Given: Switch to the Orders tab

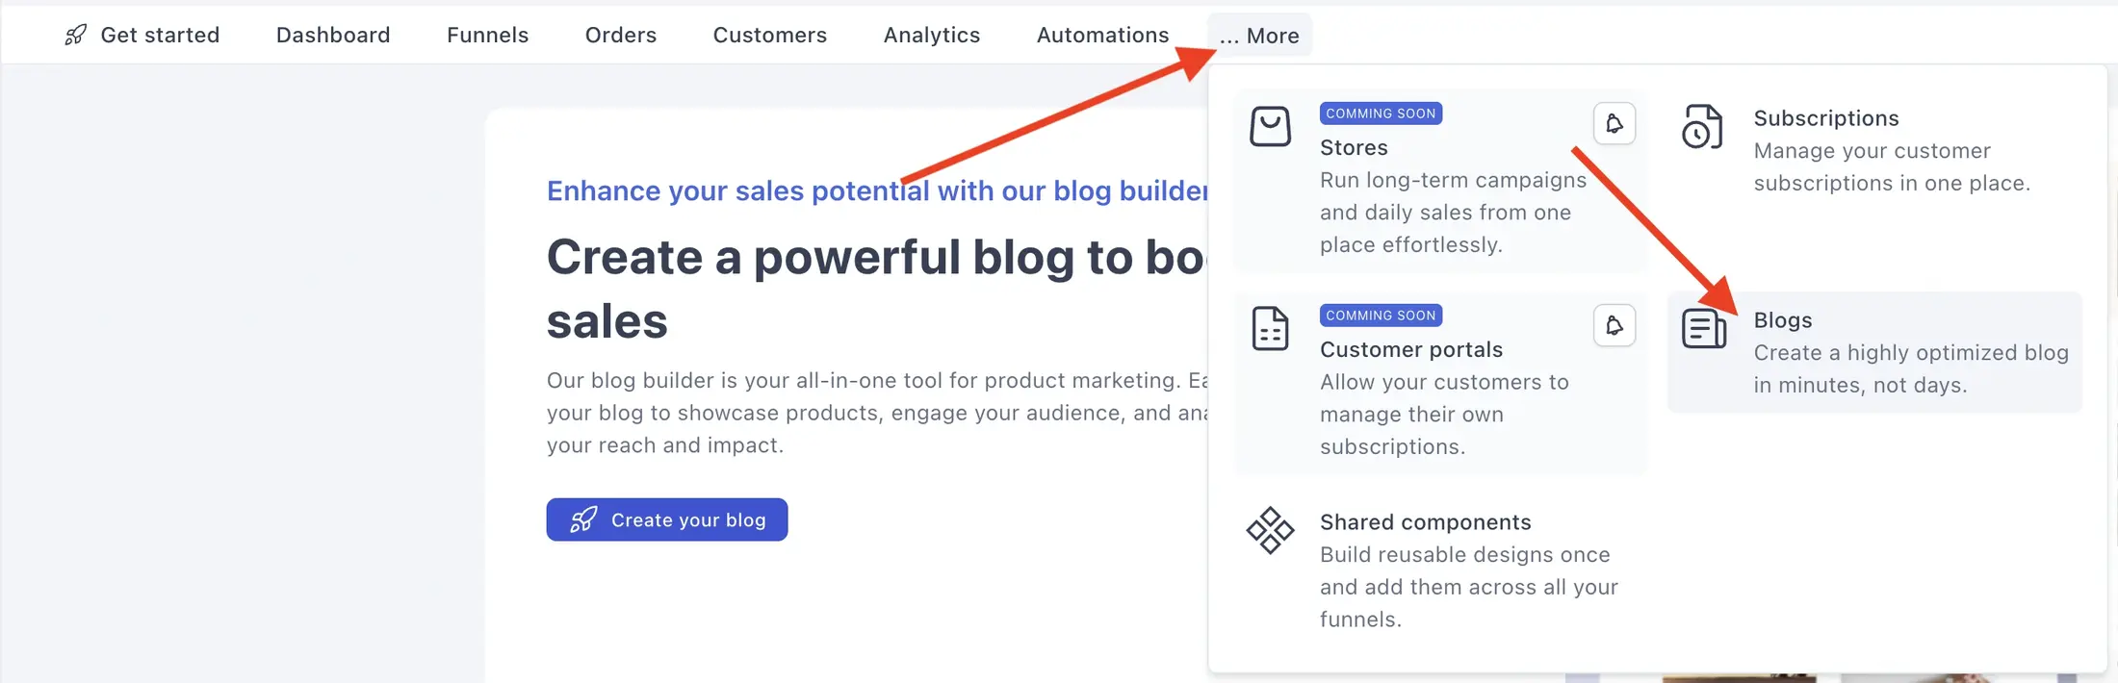Looking at the screenshot, I should coord(621,36).
